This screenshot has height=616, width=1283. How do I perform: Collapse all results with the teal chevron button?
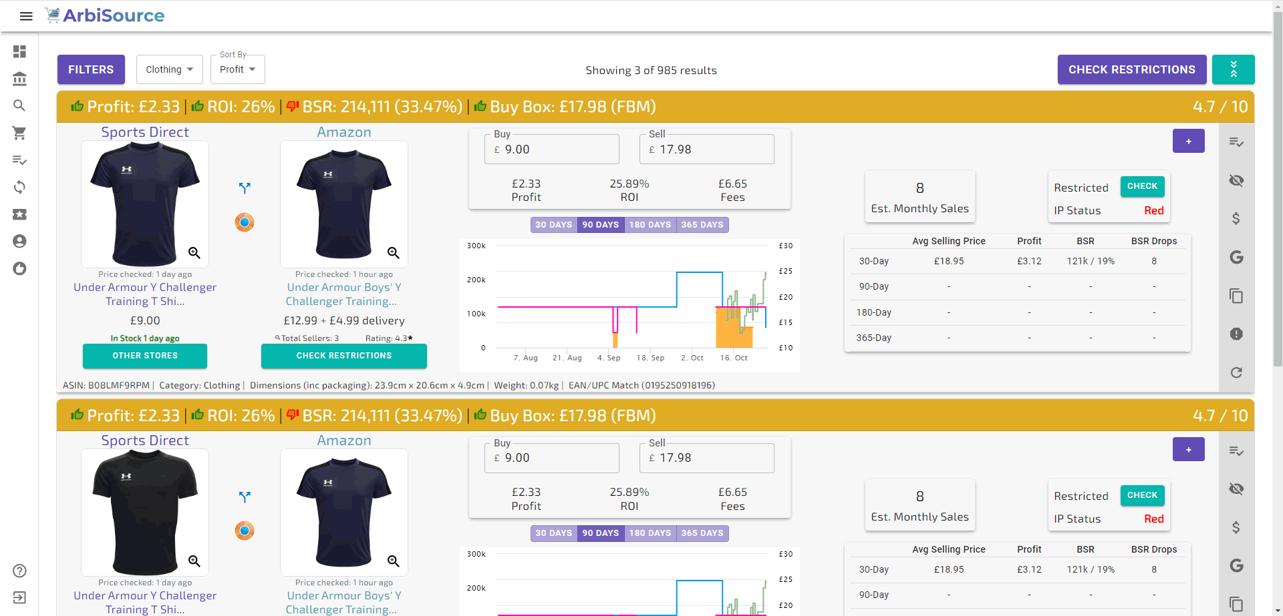pos(1233,69)
